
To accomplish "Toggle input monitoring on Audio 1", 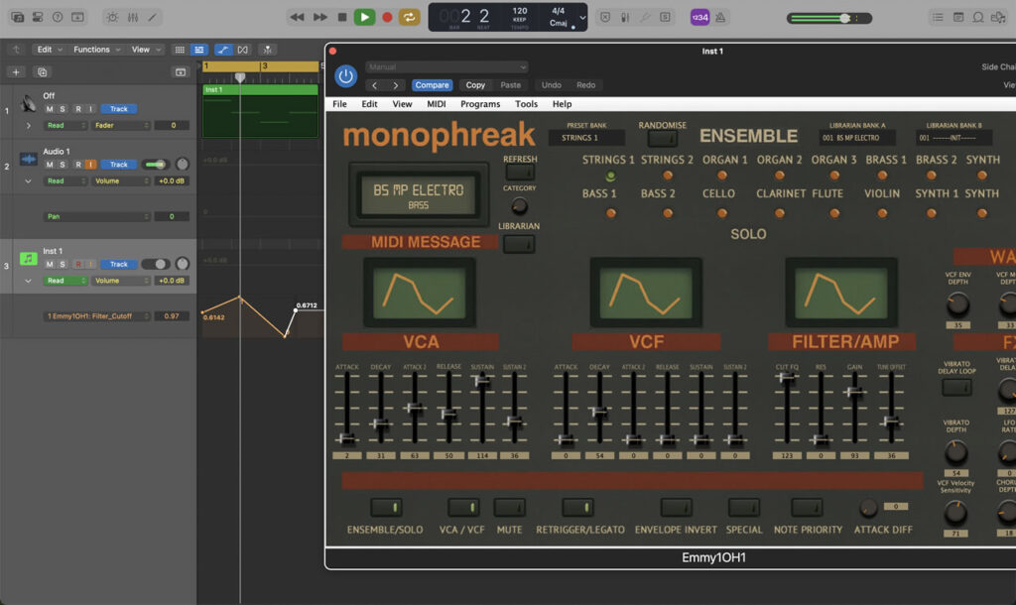I will 90,165.
